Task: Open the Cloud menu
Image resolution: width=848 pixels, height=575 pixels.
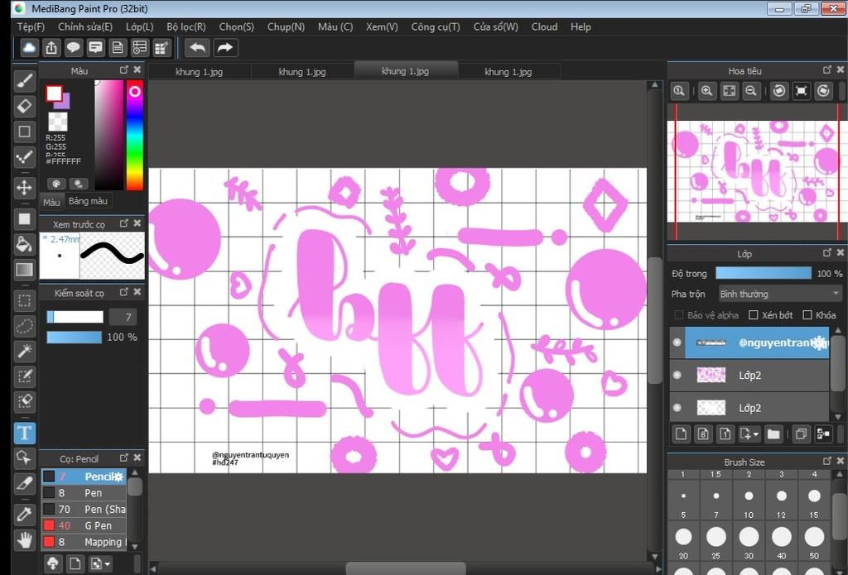Action: 544,27
